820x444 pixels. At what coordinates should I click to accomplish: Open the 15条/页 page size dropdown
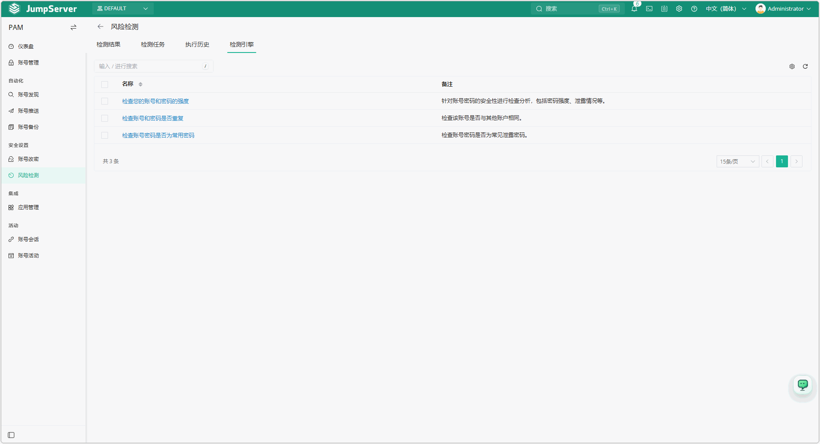click(738, 161)
